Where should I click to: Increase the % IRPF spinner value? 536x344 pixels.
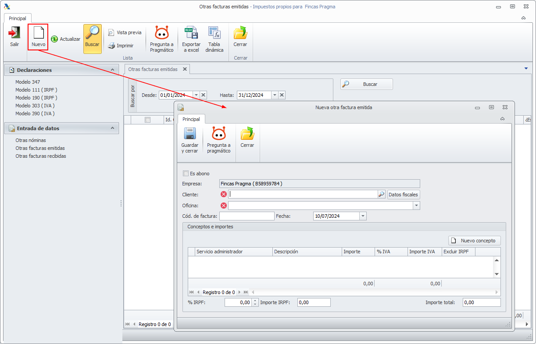tap(255, 301)
